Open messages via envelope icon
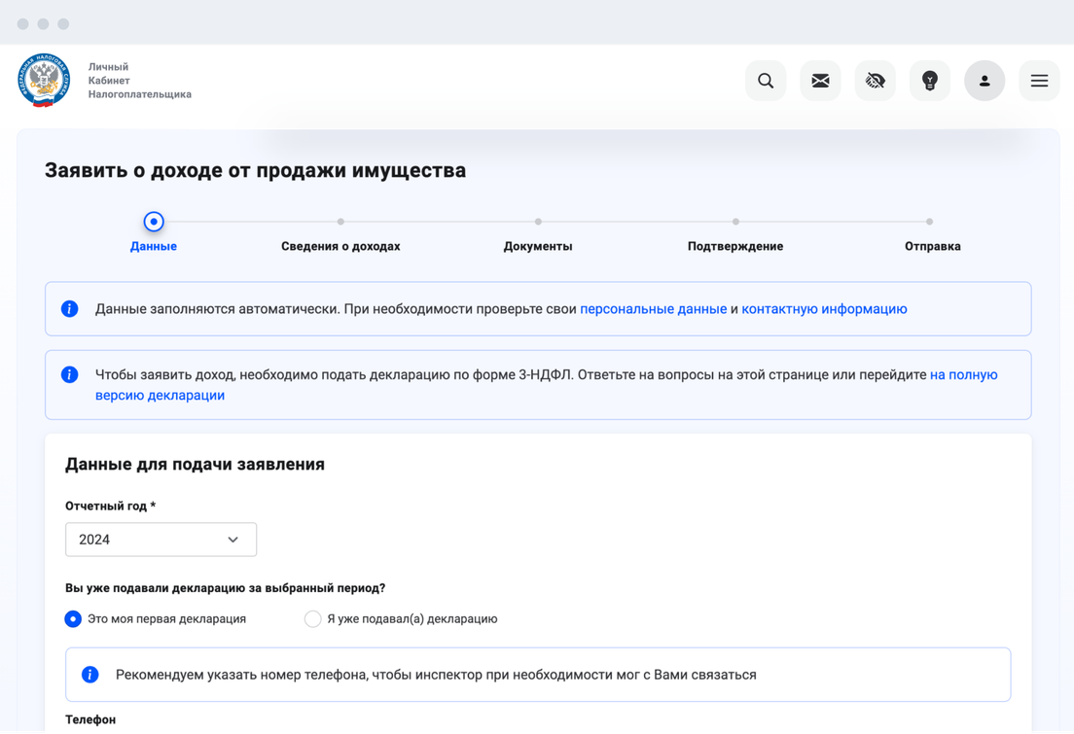The height and width of the screenshot is (734, 1074). [820, 81]
